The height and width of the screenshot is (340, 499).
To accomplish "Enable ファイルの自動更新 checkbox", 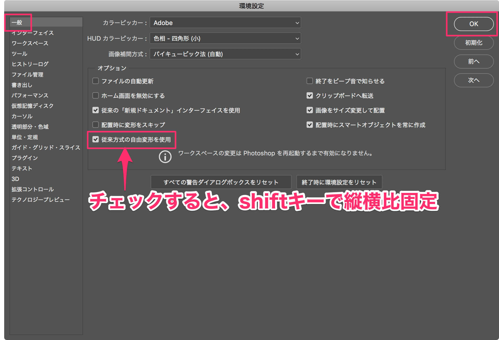I will [x=96, y=81].
